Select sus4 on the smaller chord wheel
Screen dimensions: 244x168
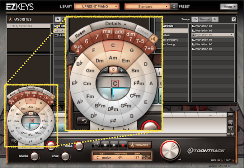pyautogui.click(x=11, y=102)
